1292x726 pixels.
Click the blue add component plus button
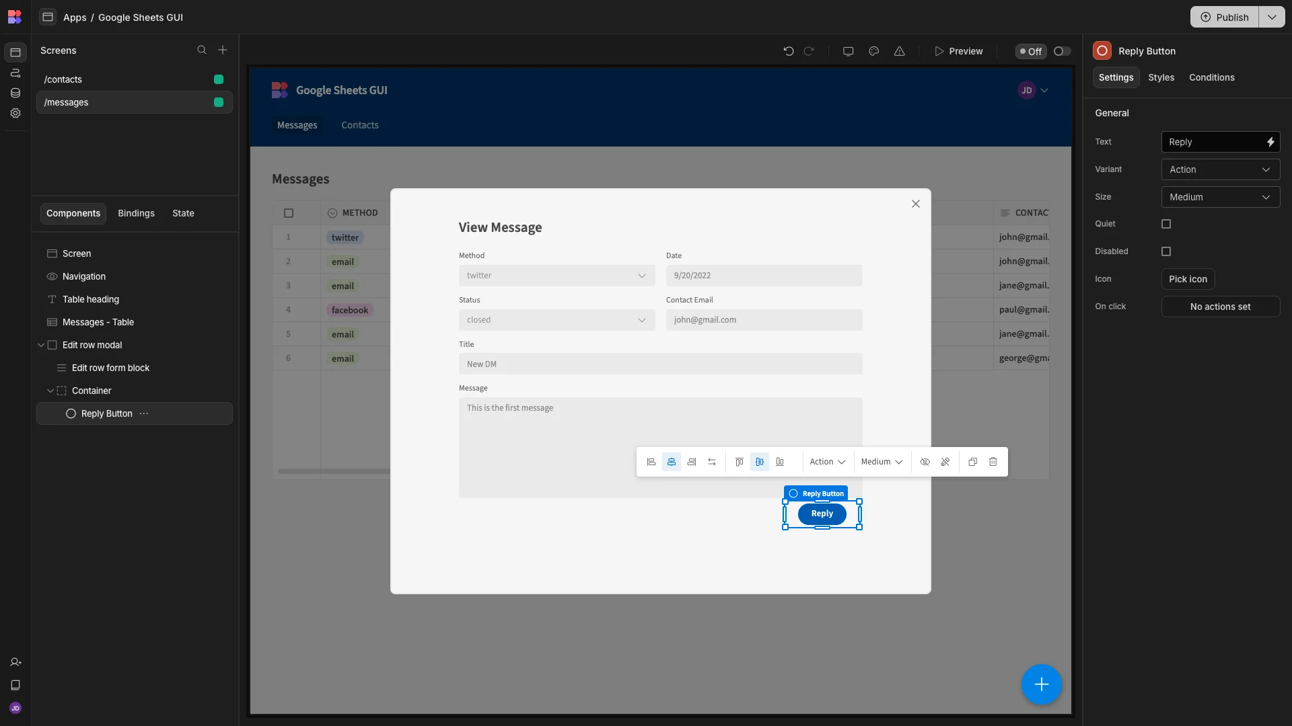click(x=1042, y=684)
